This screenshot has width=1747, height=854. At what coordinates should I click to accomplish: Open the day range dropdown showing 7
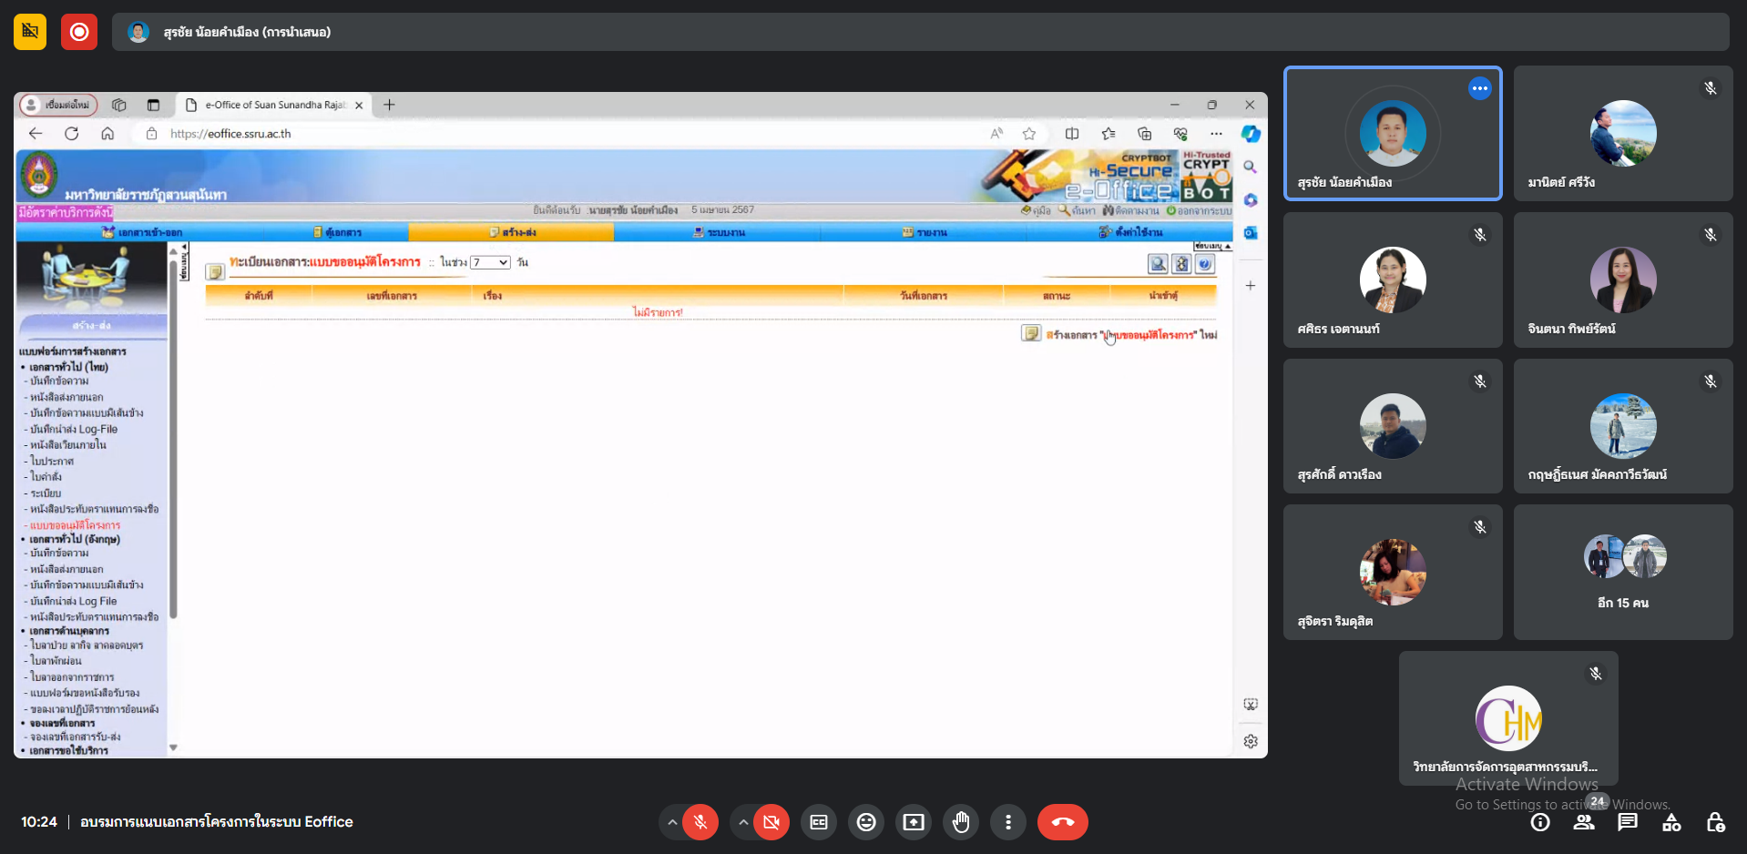[490, 262]
